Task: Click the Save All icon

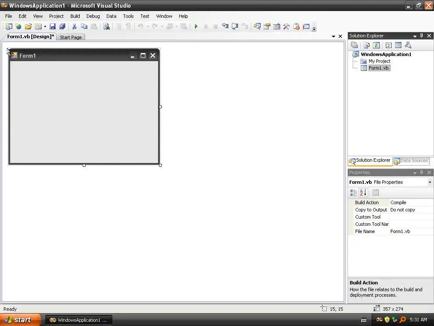Action: click(x=62, y=26)
